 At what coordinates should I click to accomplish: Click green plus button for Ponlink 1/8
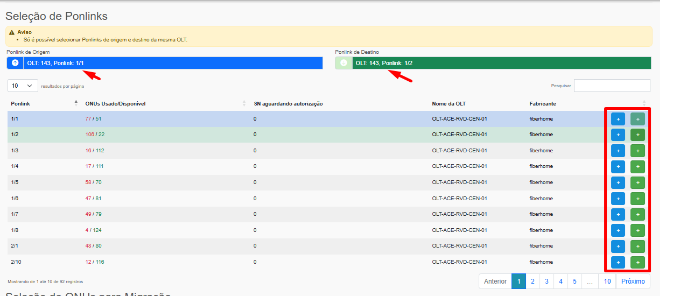pyautogui.click(x=637, y=230)
